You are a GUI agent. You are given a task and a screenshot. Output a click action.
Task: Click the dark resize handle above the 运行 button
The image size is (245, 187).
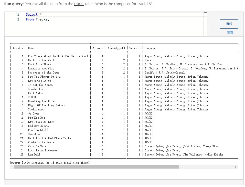pos(205,12)
